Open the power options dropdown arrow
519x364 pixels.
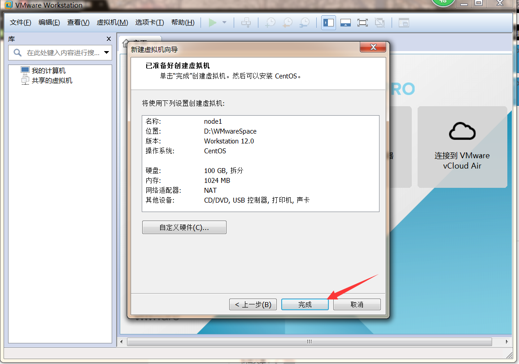[224, 22]
